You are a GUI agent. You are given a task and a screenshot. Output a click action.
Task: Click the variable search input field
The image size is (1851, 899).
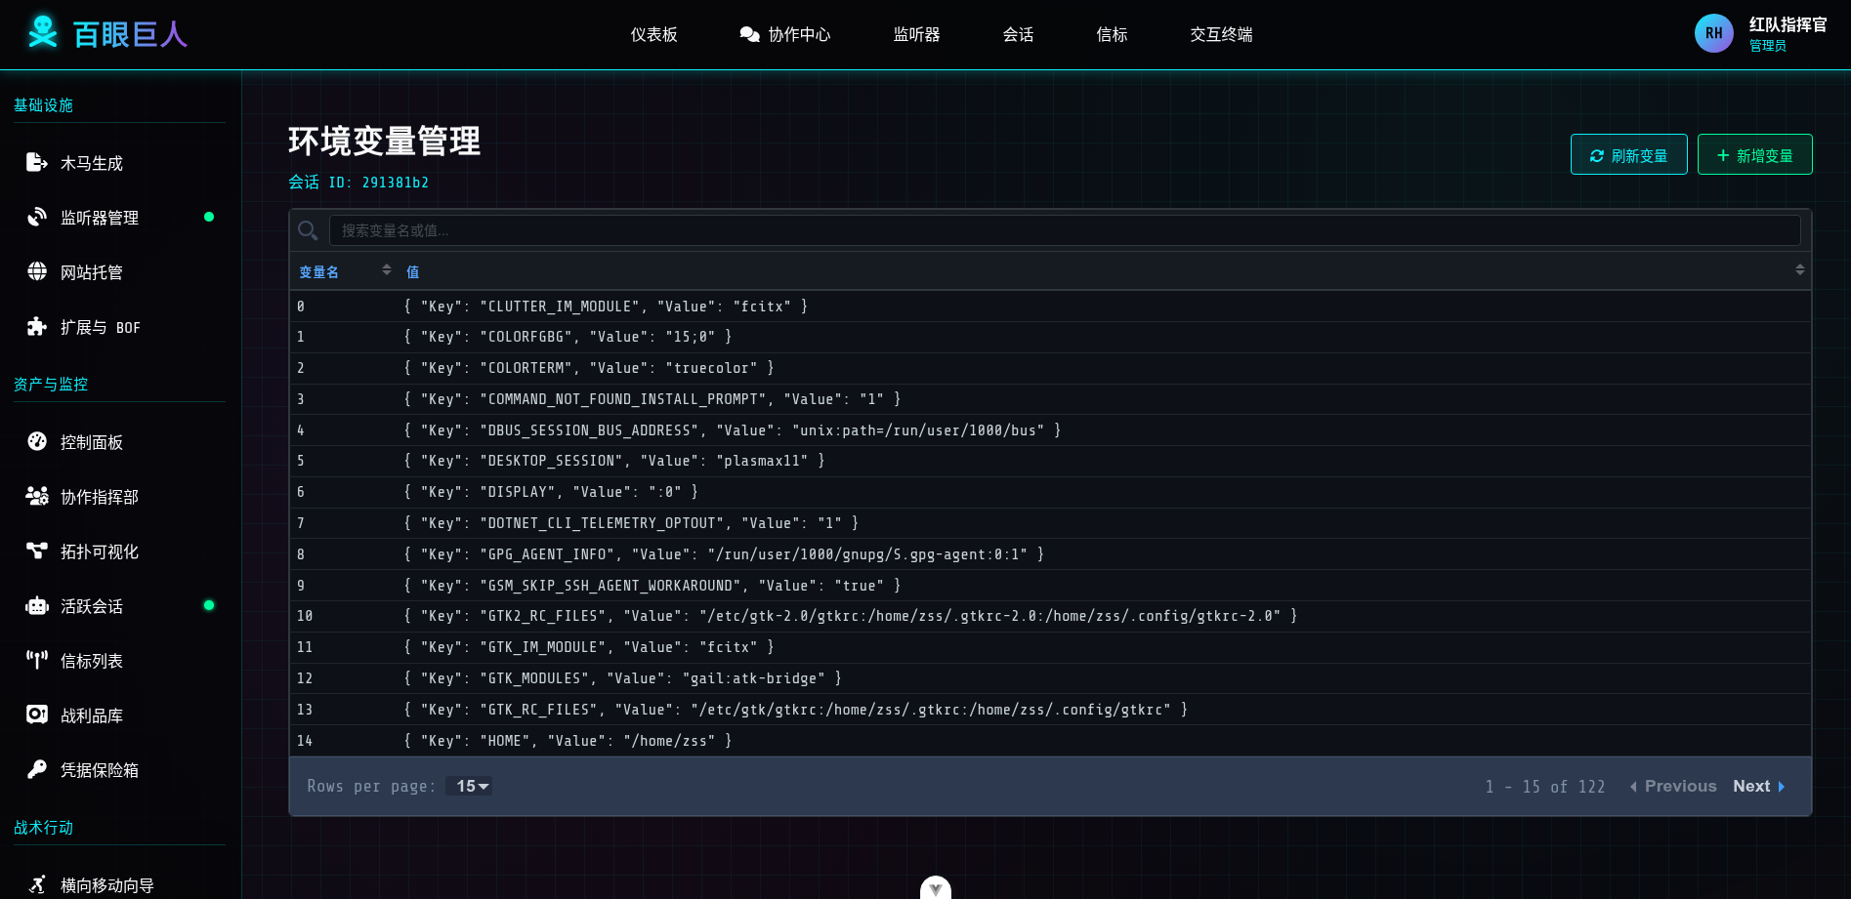point(1064,230)
